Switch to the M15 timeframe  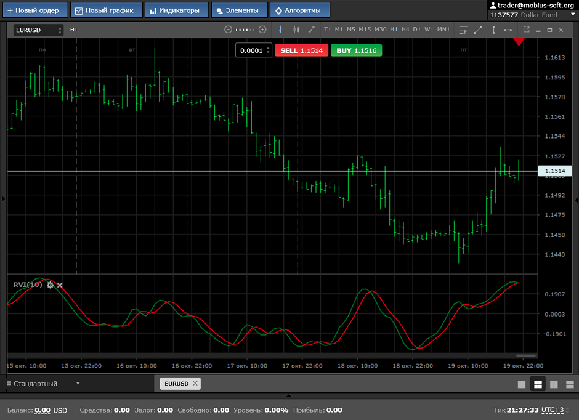(x=365, y=30)
